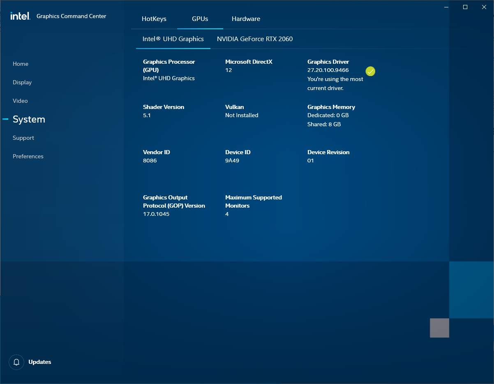Click the Graphics Driver heading
This screenshot has width=494, height=384.
coord(328,62)
